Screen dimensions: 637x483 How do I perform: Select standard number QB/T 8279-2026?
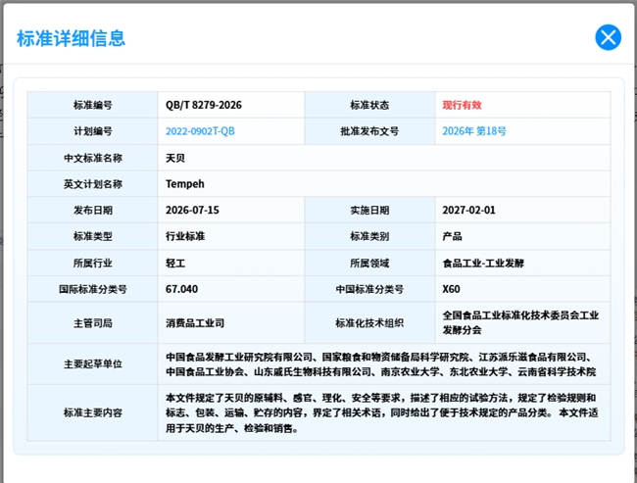click(204, 105)
